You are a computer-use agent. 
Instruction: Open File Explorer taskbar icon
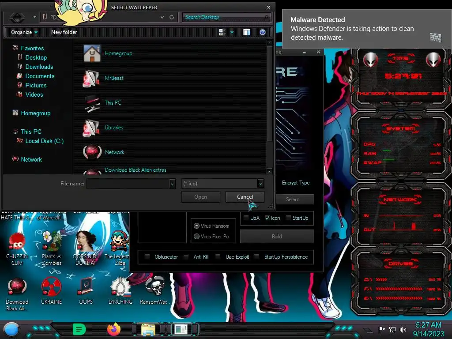(148, 330)
